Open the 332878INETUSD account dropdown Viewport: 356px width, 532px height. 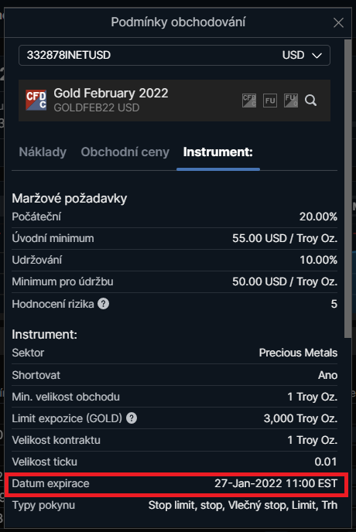click(174, 55)
